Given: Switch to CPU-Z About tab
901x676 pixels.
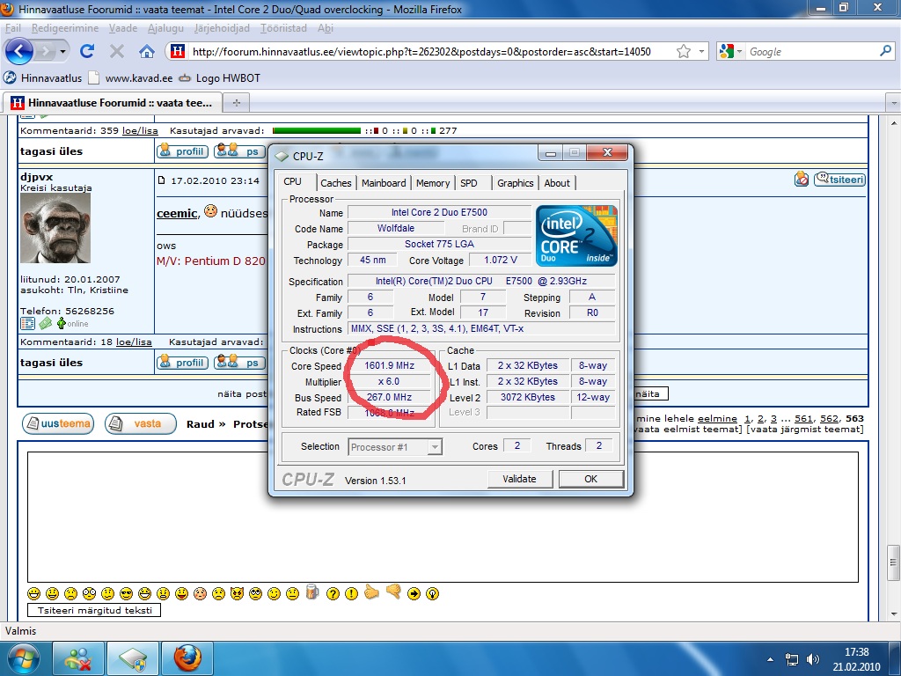Looking at the screenshot, I should point(557,183).
